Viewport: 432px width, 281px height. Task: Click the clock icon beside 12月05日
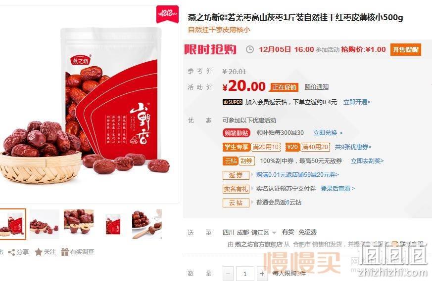pyautogui.click(x=249, y=49)
